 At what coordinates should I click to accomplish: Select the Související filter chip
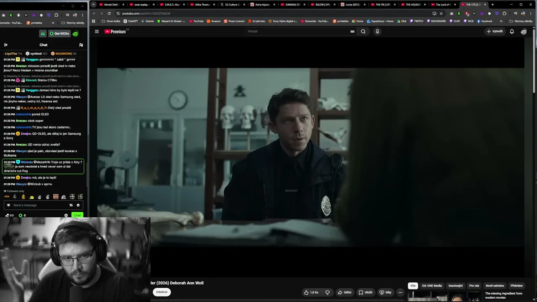[x=456, y=286]
